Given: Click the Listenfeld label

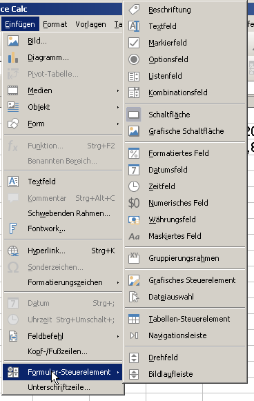Looking at the screenshot, I should 165,76.
